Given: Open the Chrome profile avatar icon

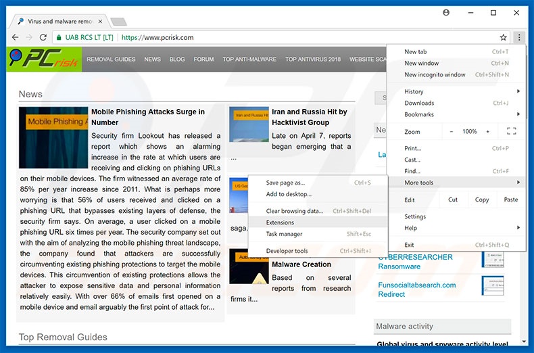Looking at the screenshot, I should (x=446, y=13).
